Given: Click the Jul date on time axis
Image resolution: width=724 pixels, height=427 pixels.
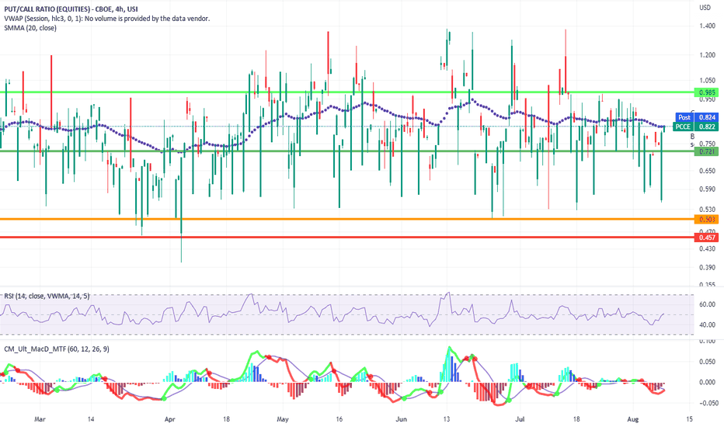Looking at the screenshot, I should tap(520, 419).
